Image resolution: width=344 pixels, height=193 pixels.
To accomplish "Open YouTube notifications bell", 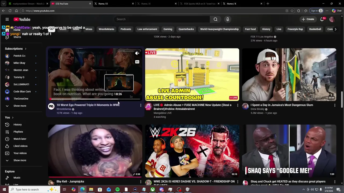I will coord(322,19).
